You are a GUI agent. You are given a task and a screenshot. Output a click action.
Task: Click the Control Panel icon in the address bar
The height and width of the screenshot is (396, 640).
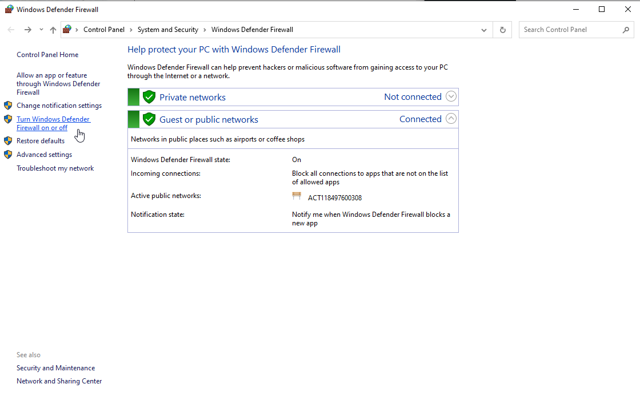(x=67, y=29)
